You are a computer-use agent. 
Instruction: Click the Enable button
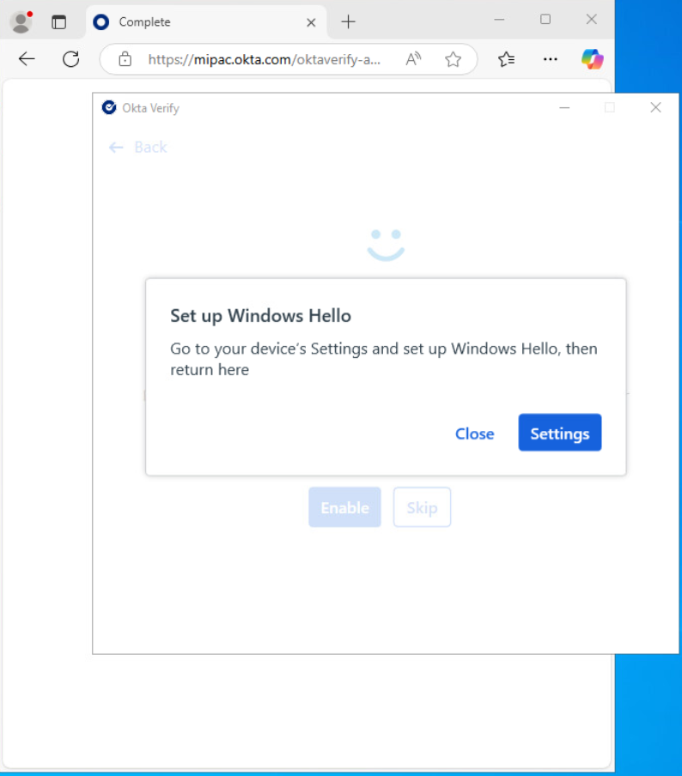pos(344,507)
